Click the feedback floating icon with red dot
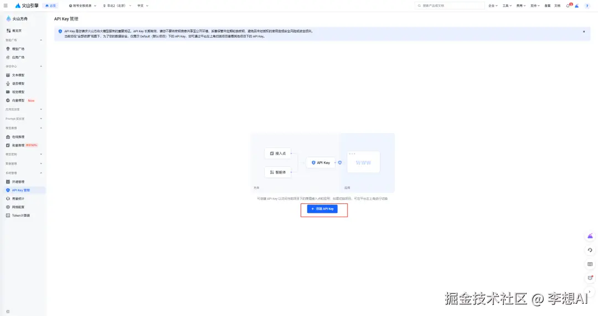598x316 pixels. pyautogui.click(x=590, y=278)
